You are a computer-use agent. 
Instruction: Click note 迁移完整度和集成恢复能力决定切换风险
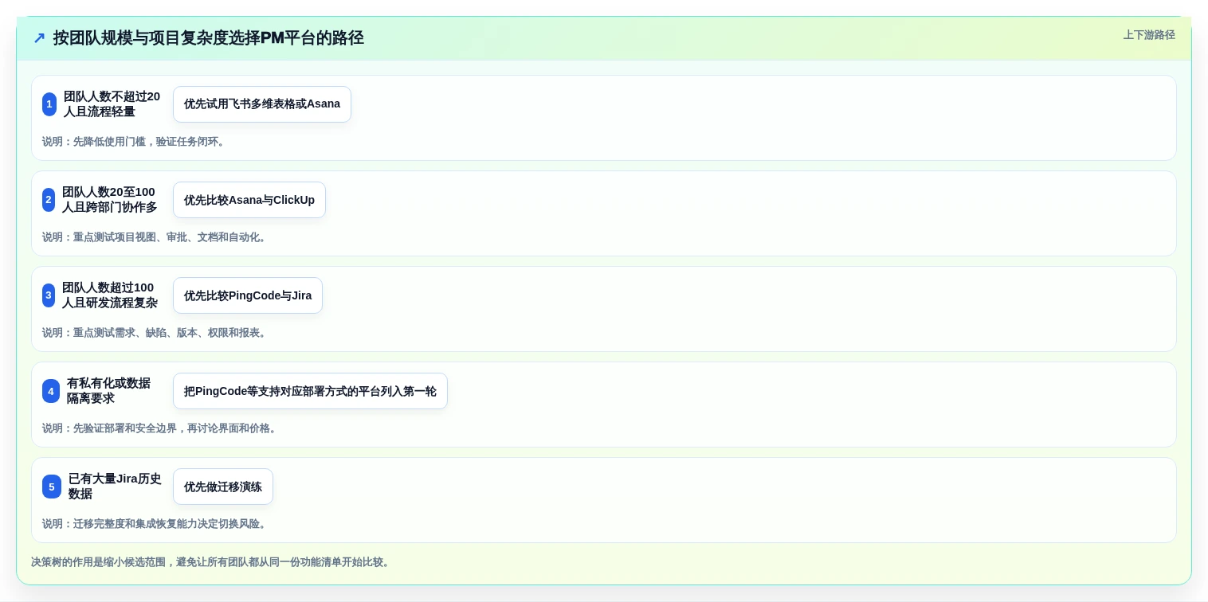156,524
